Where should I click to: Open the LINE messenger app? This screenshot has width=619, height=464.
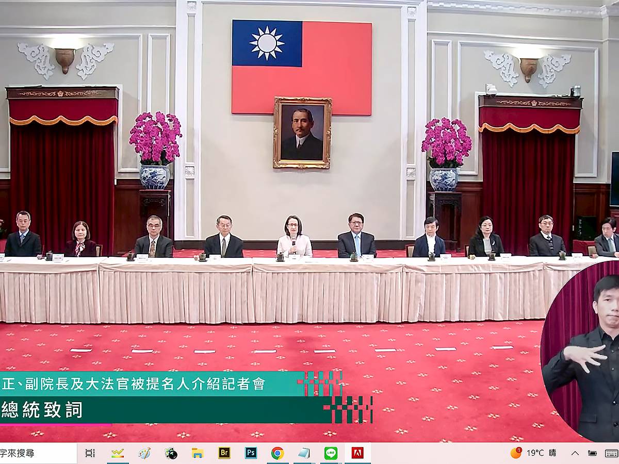pyautogui.click(x=331, y=453)
